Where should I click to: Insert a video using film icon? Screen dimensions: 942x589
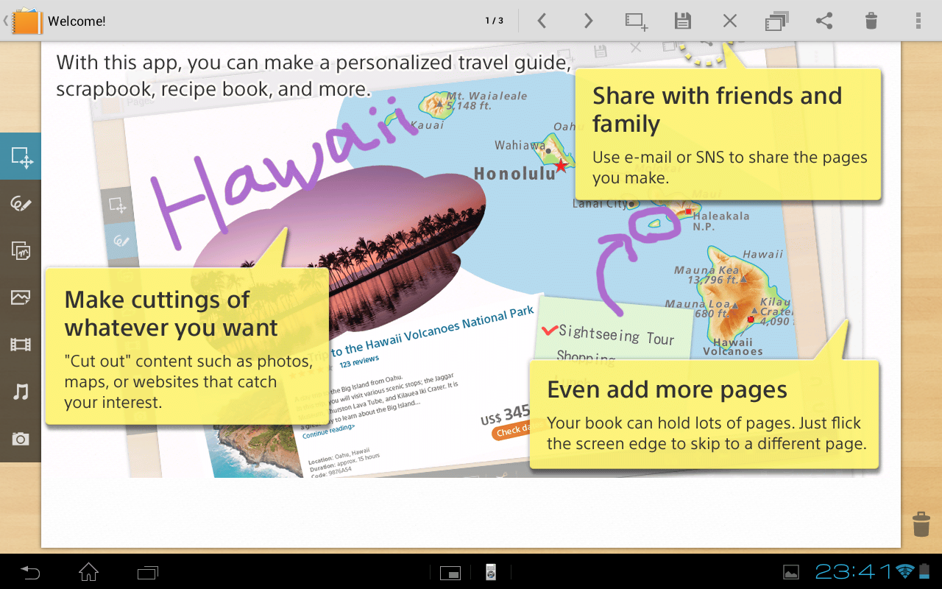(x=21, y=345)
